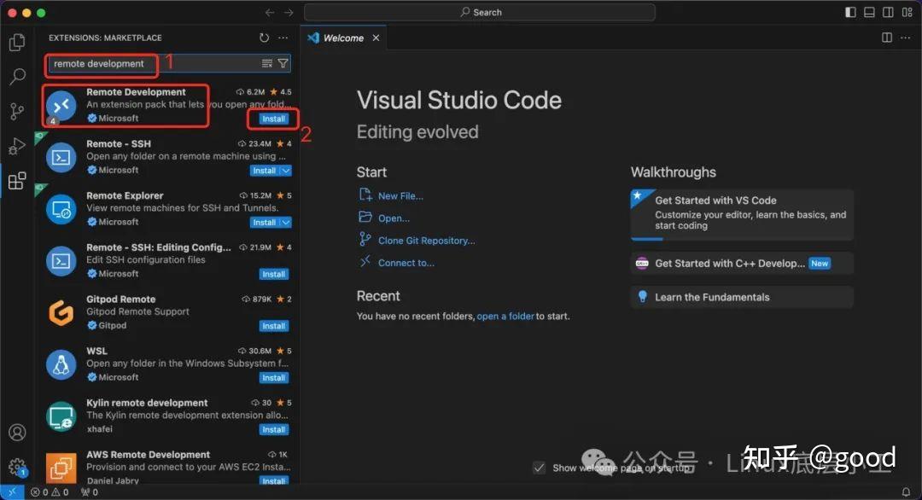The height and width of the screenshot is (500, 922).
Task: Install the Remote Development extension pack
Action: point(272,119)
